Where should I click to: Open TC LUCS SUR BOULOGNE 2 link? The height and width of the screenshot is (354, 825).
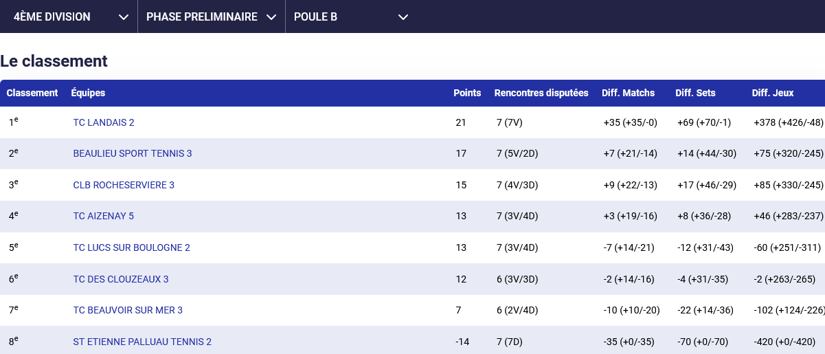coord(132,247)
